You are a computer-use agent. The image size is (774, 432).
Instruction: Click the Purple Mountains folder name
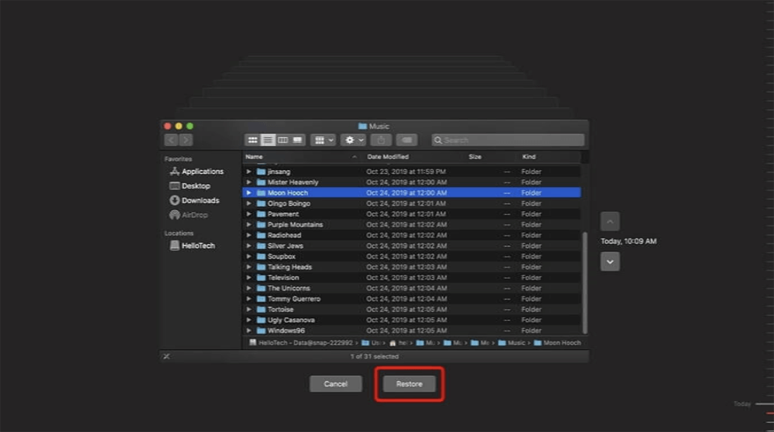point(295,225)
